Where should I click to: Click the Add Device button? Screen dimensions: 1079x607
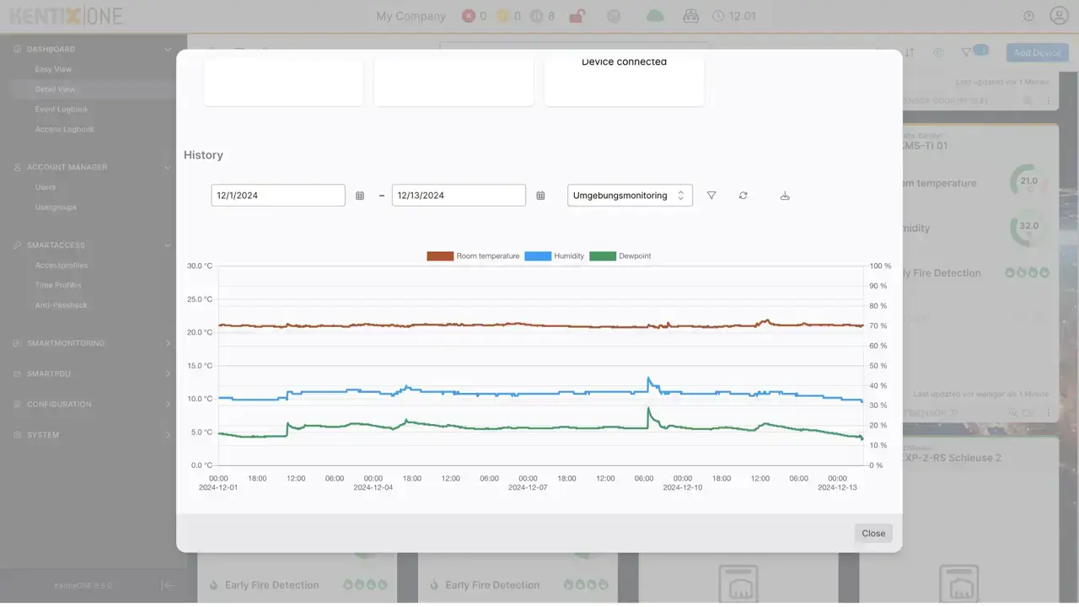[x=1037, y=52]
